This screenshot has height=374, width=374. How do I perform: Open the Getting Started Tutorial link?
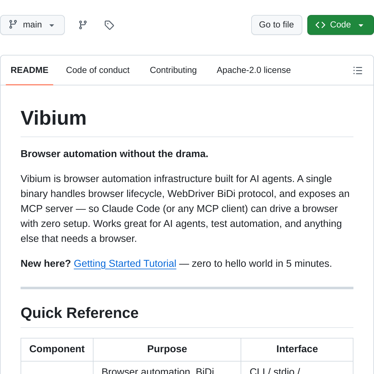pyautogui.click(x=125, y=263)
